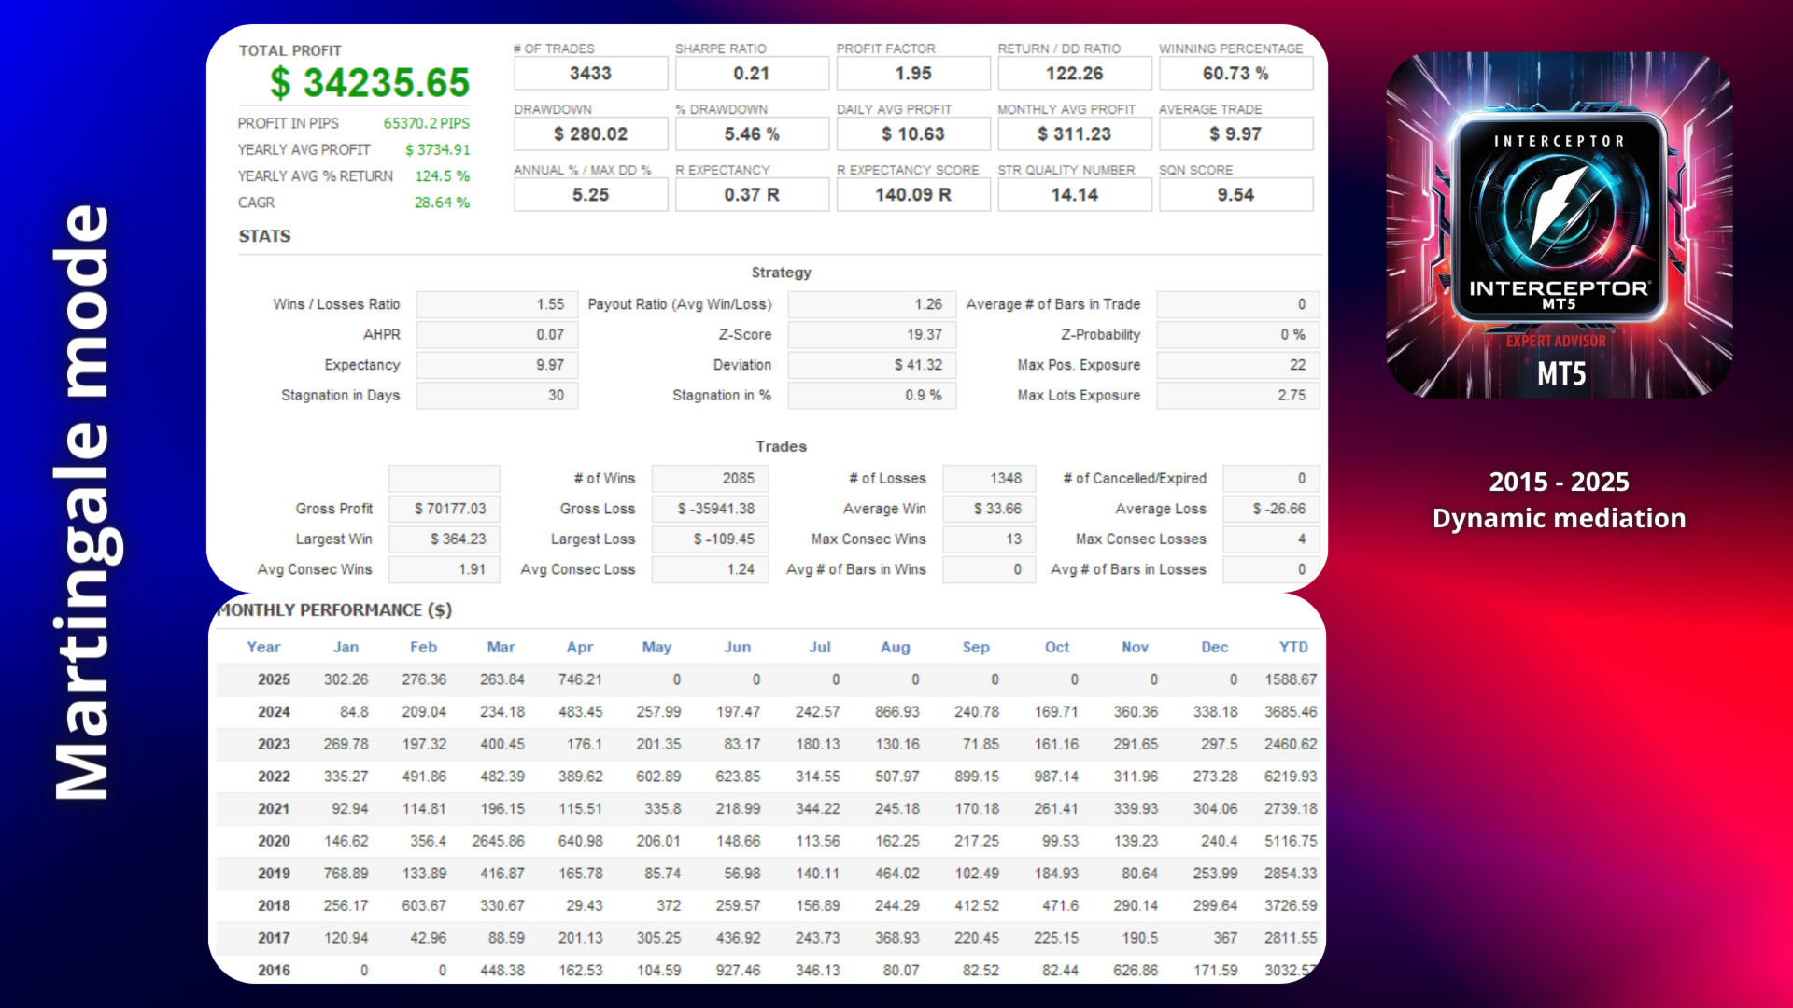Click the Gross Profit $ 70177.03 field

coord(445,509)
